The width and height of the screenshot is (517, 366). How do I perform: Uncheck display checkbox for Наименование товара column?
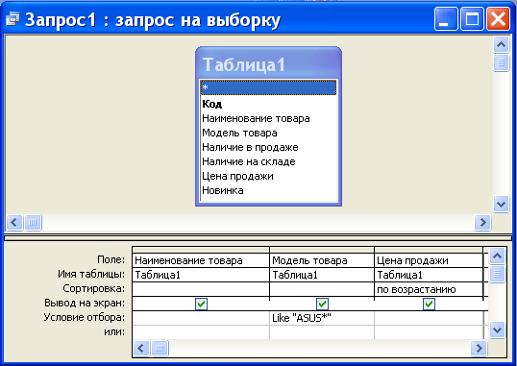[201, 304]
